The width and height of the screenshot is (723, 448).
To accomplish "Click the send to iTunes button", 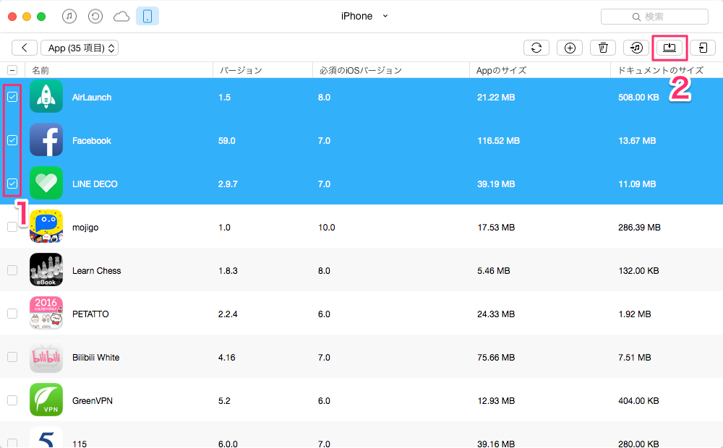I will tap(636, 48).
